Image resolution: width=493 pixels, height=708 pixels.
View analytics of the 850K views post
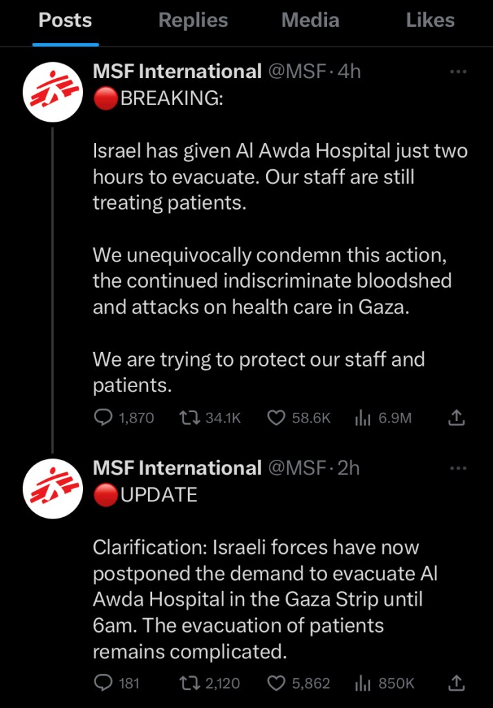point(364,683)
